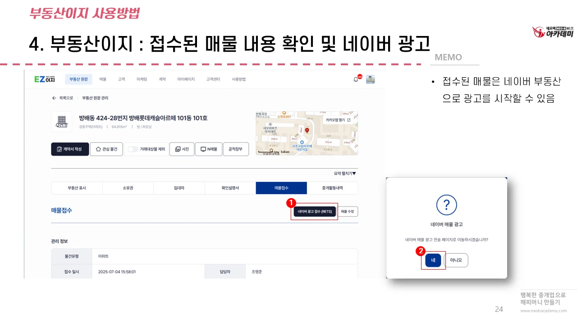577x324 pixels.
Task: Open 카카오맵 열기 external link
Action: point(338,120)
